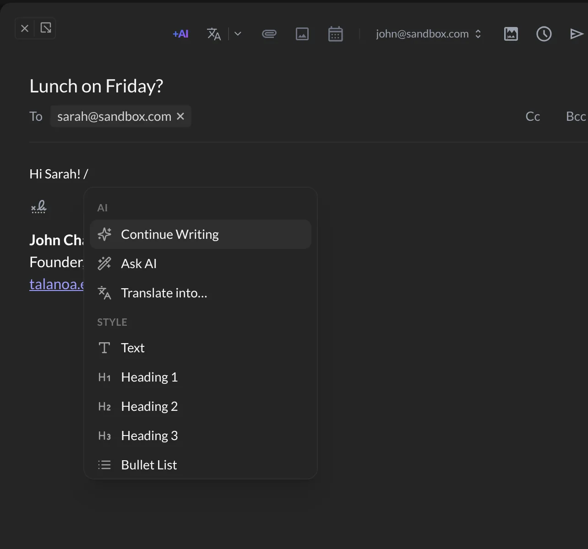Image resolution: width=588 pixels, height=549 pixels.
Task: Add a Cc recipient
Action: (x=533, y=117)
